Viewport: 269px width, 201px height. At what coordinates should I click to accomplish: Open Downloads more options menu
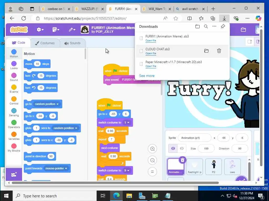(x=214, y=26)
